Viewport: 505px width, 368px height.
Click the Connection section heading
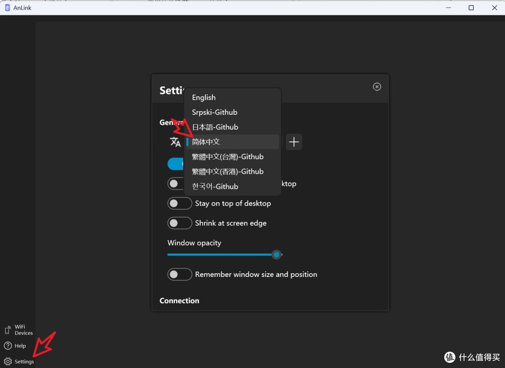179,301
